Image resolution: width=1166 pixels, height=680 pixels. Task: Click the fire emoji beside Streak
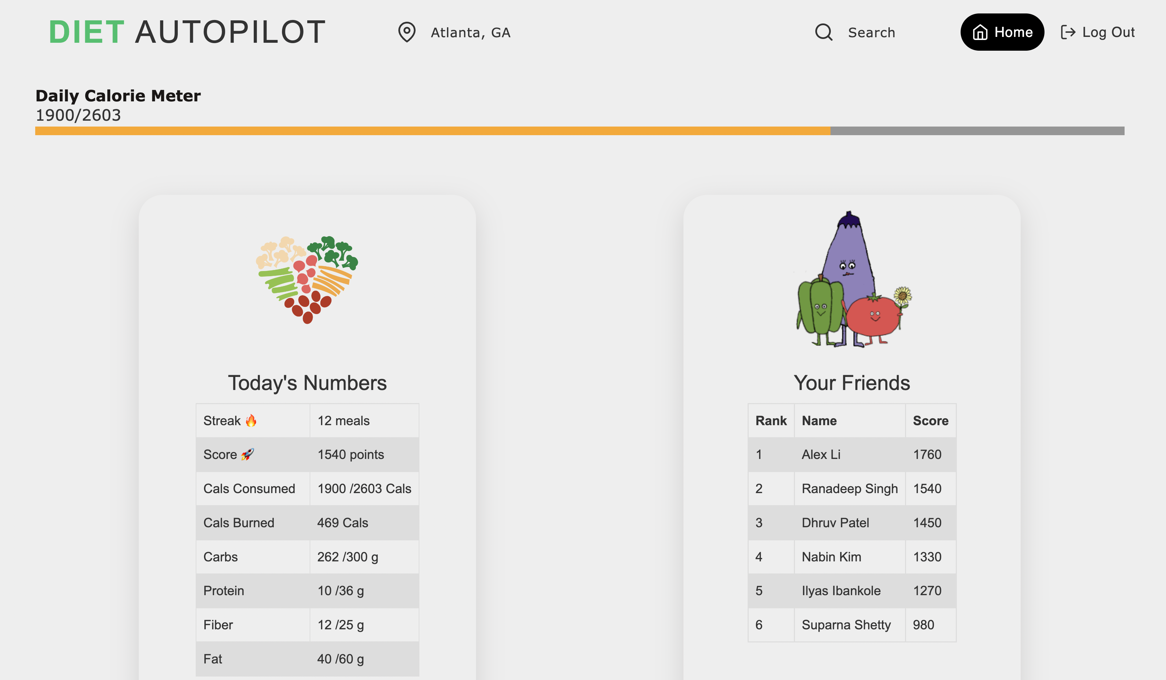[251, 421]
